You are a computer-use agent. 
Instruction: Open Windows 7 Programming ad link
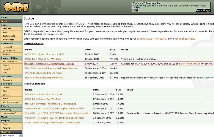146,3
